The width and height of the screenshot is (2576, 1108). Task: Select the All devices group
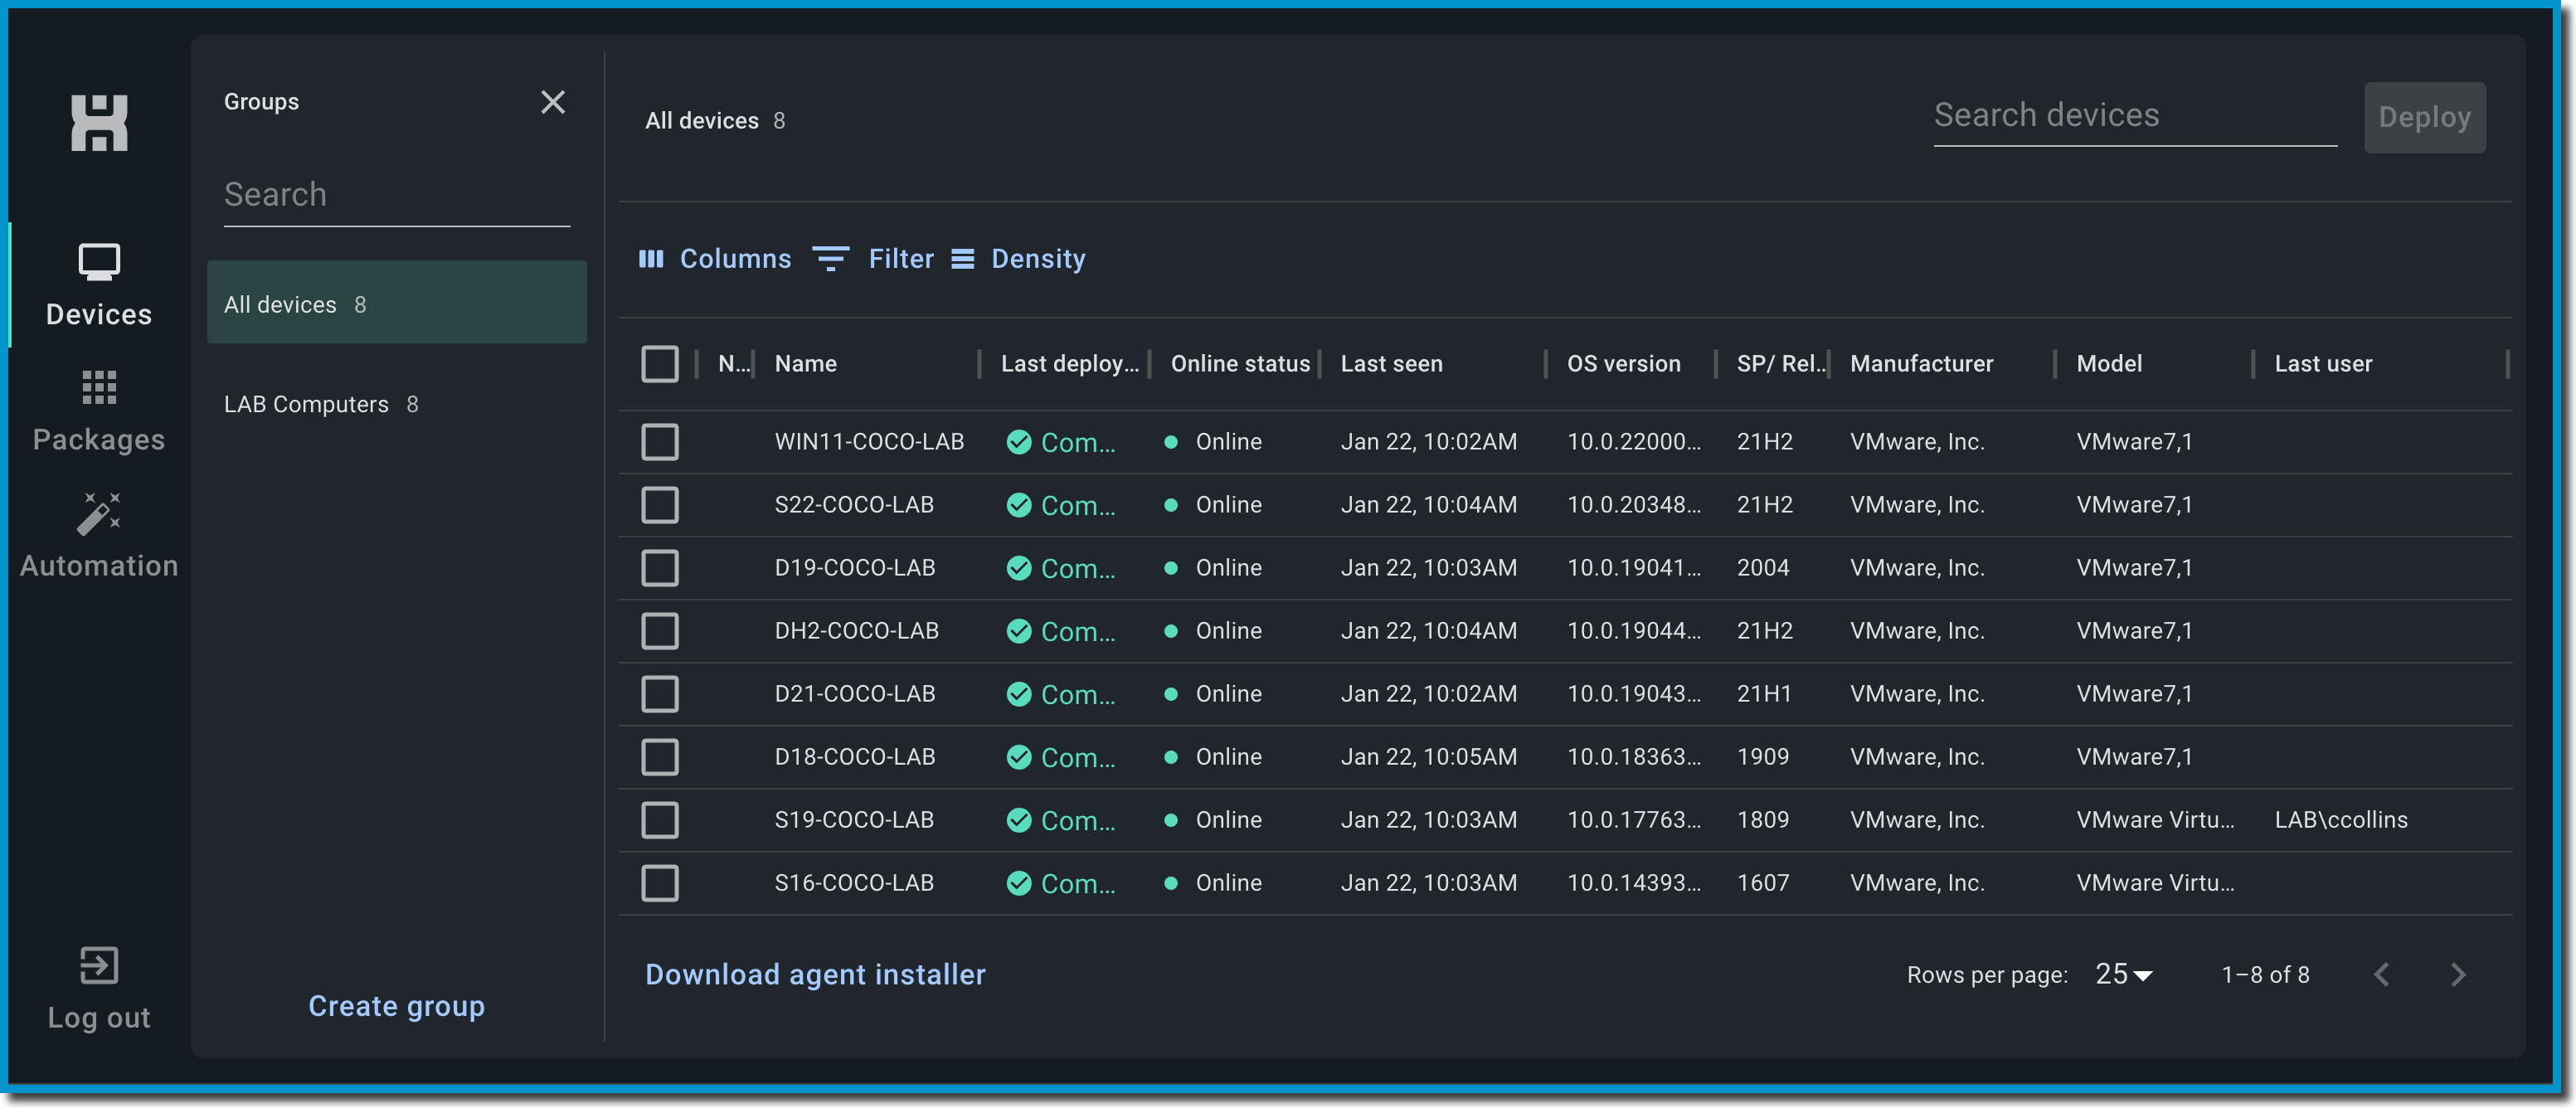[395, 304]
